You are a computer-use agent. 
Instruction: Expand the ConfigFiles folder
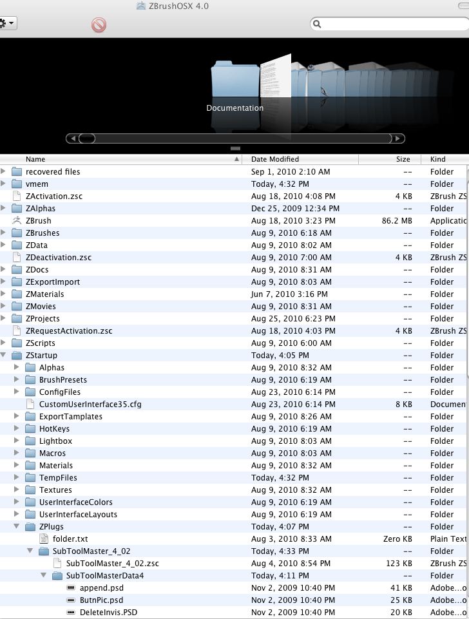pos(17,392)
